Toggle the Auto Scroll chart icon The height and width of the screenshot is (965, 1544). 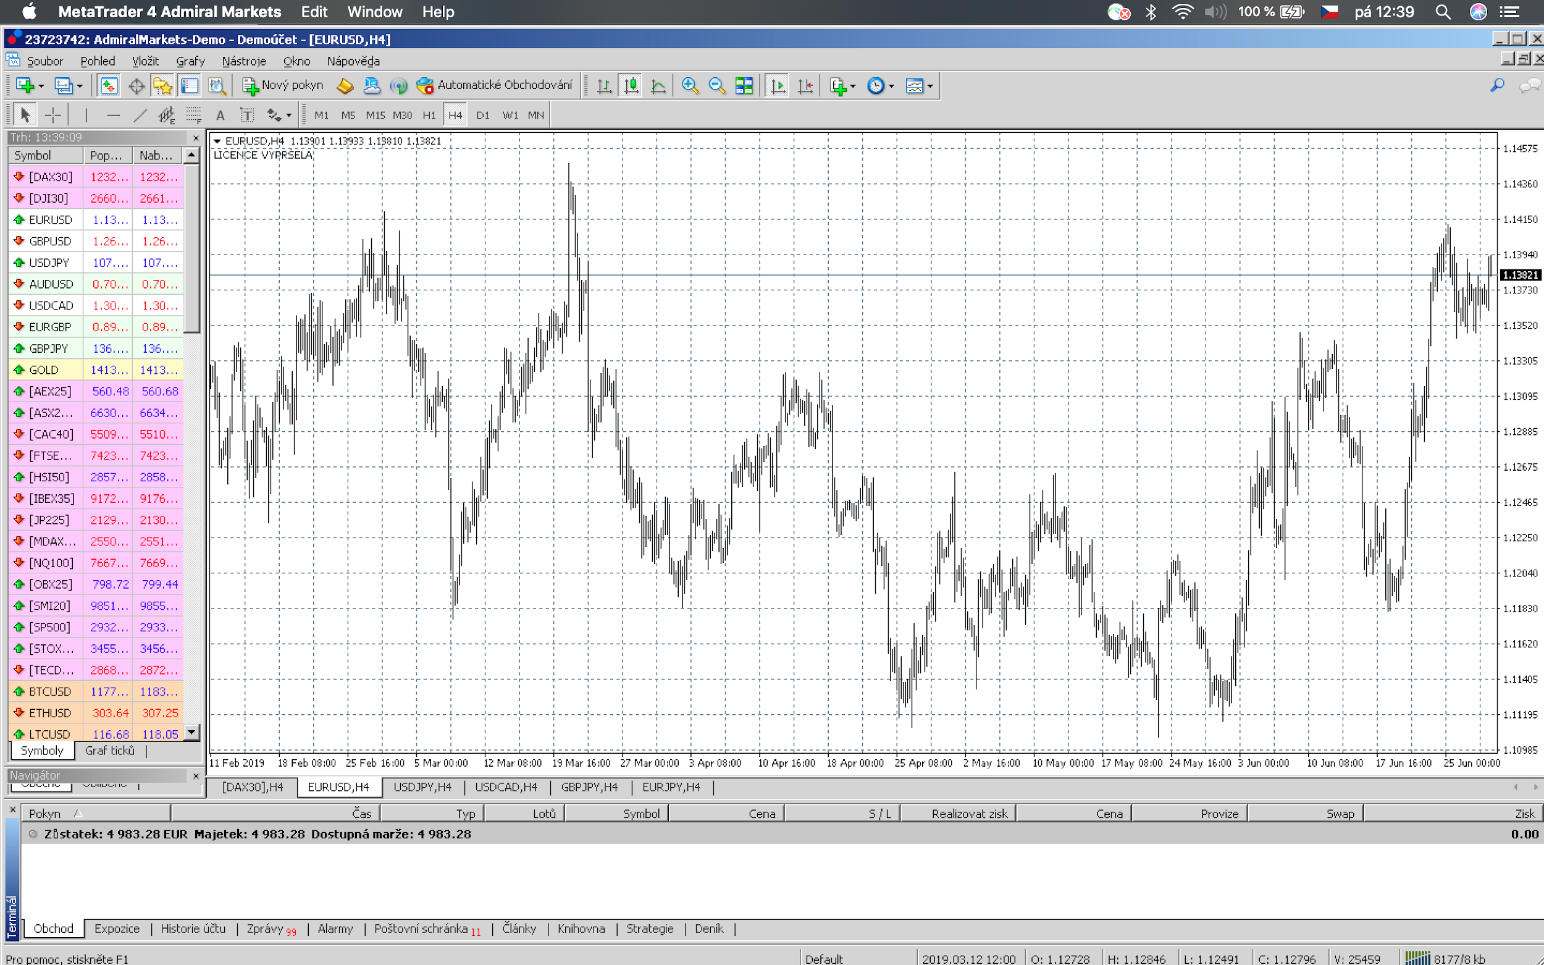pyautogui.click(x=778, y=85)
